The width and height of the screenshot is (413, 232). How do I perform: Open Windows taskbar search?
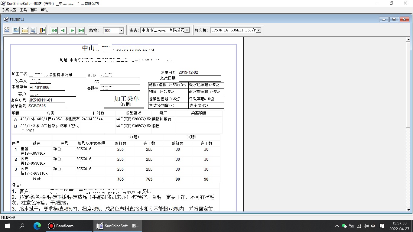click(x=22, y=226)
